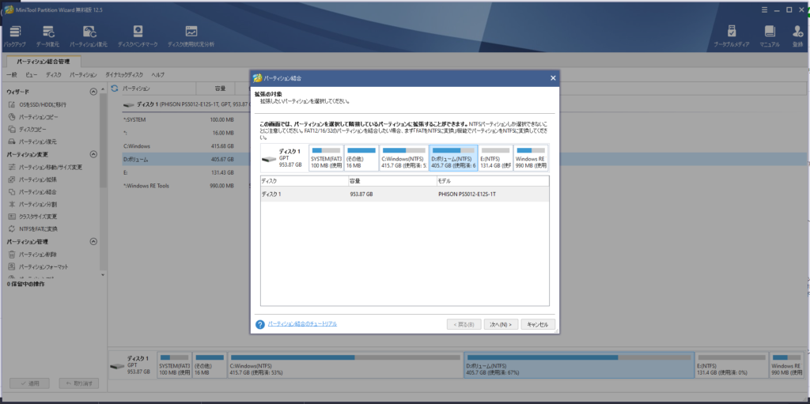Select パーティション復元 in the wizard sidebar
810x404 pixels.
coord(32,142)
